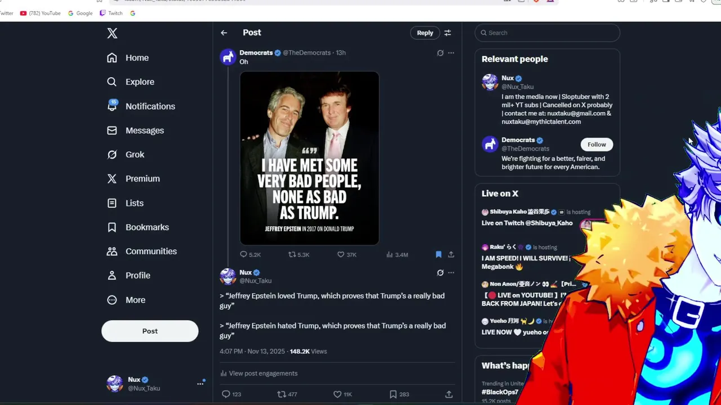Click reply icon with 123 replies
This screenshot has height=405, width=721.
click(x=226, y=394)
